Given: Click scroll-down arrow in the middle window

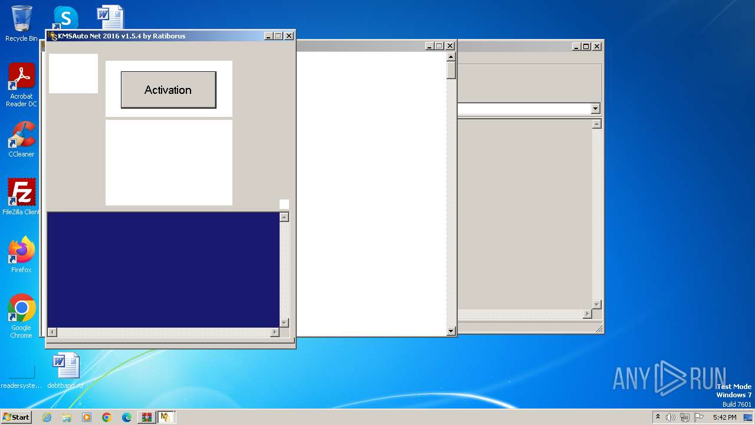Looking at the screenshot, I should click(451, 331).
